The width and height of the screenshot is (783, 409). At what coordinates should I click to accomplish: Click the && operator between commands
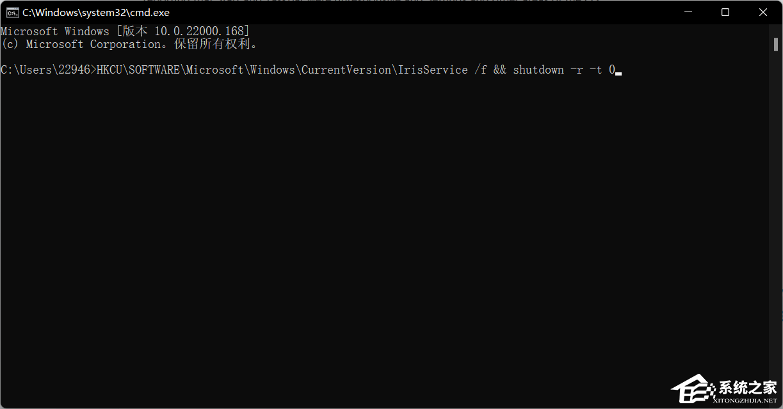click(x=501, y=69)
